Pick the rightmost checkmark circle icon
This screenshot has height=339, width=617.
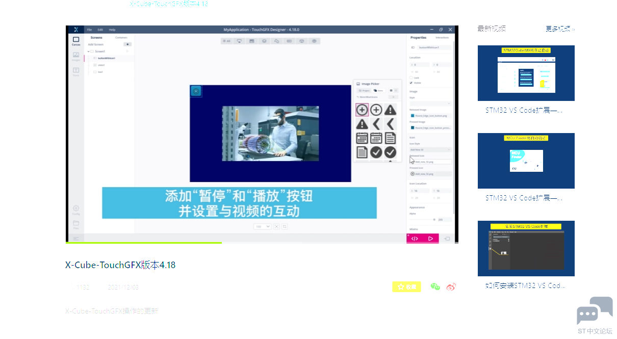[x=390, y=152]
